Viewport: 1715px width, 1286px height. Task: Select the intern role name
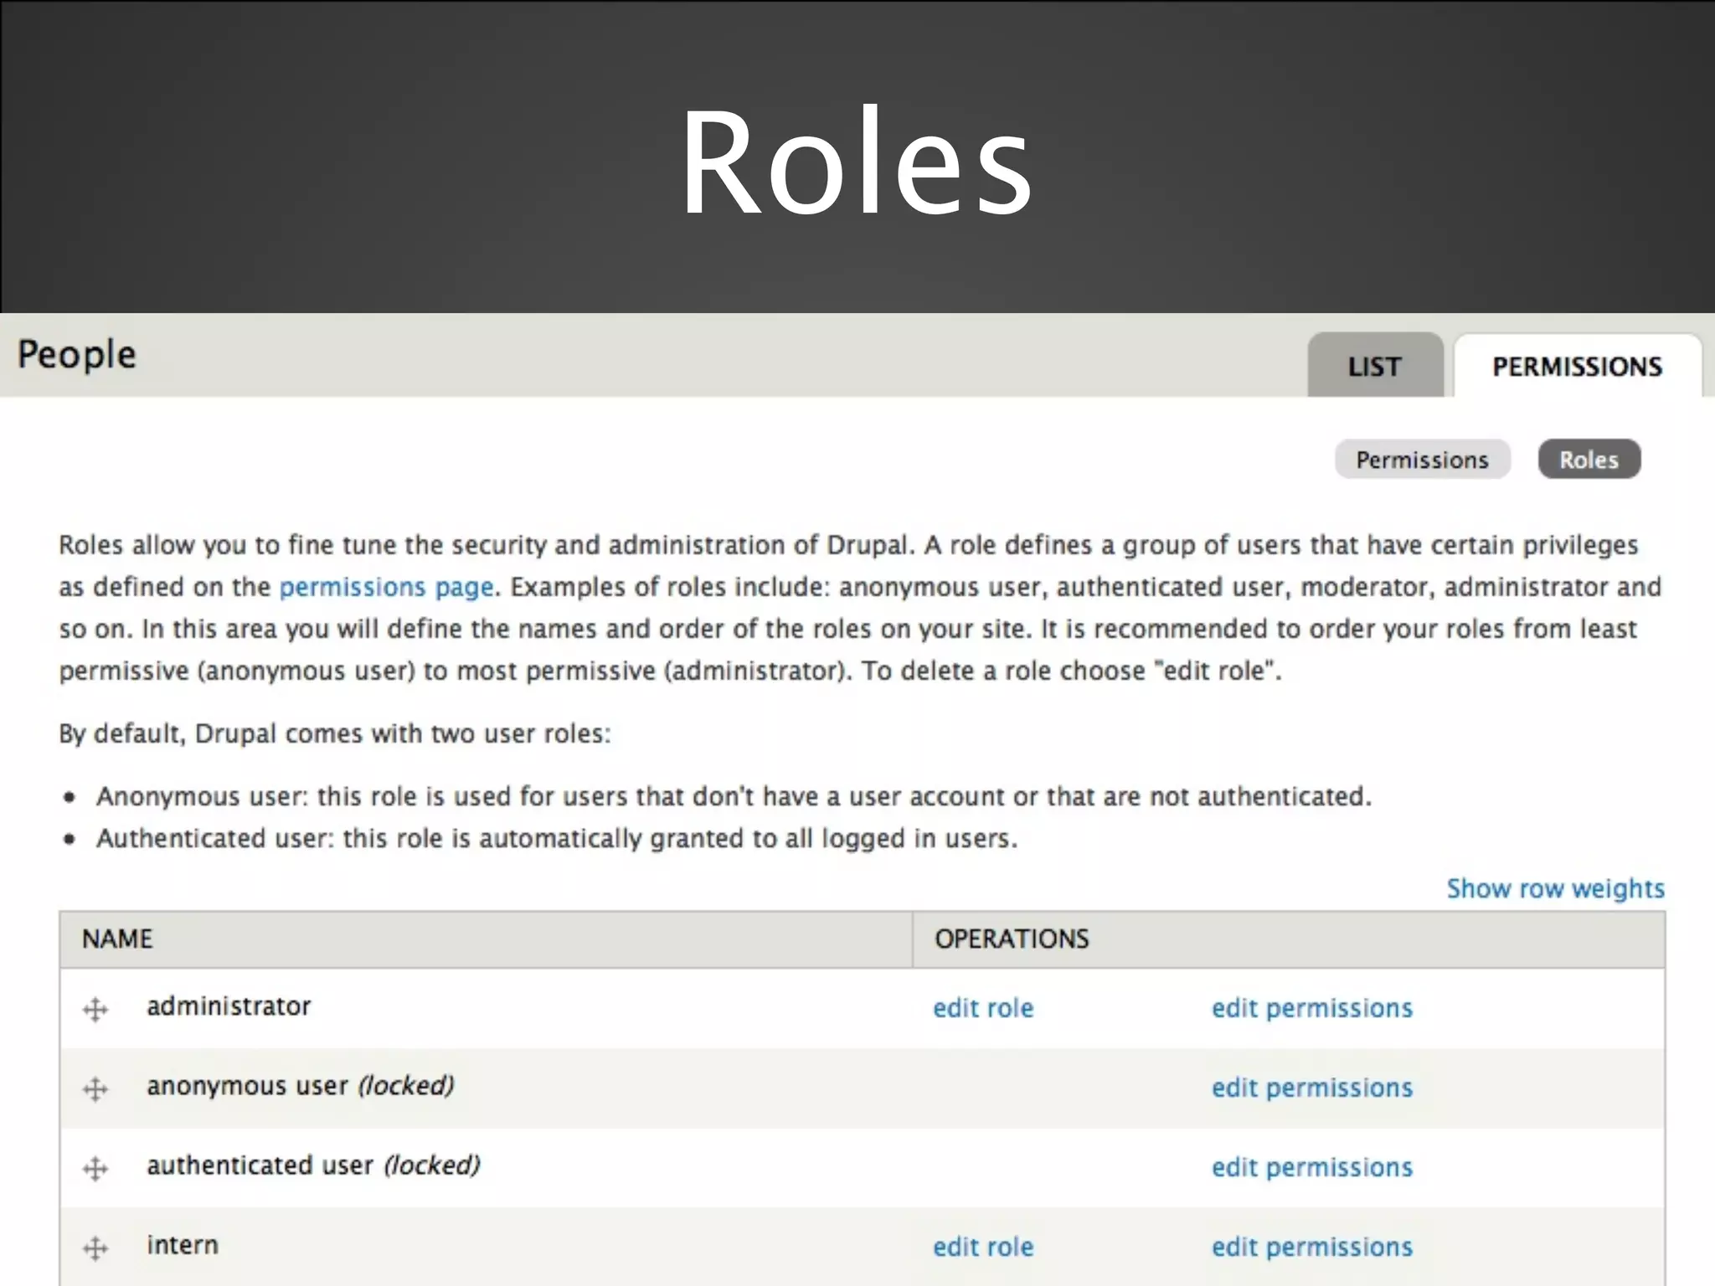pos(183,1244)
